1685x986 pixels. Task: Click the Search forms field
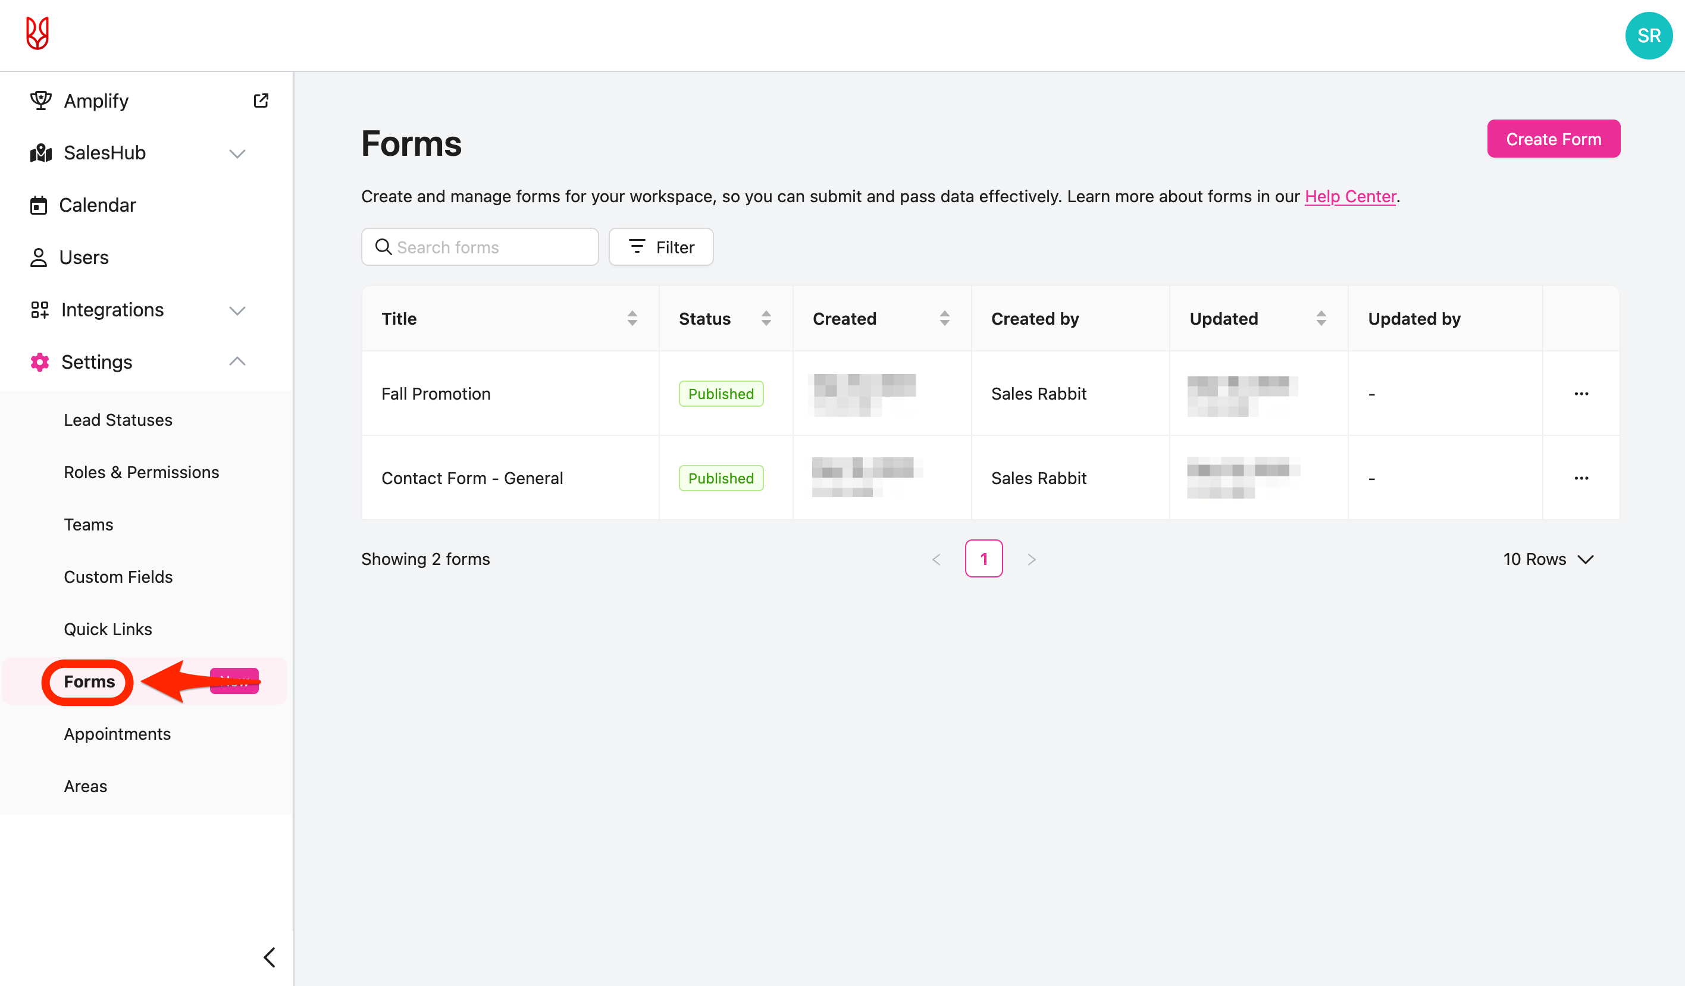[488, 247]
